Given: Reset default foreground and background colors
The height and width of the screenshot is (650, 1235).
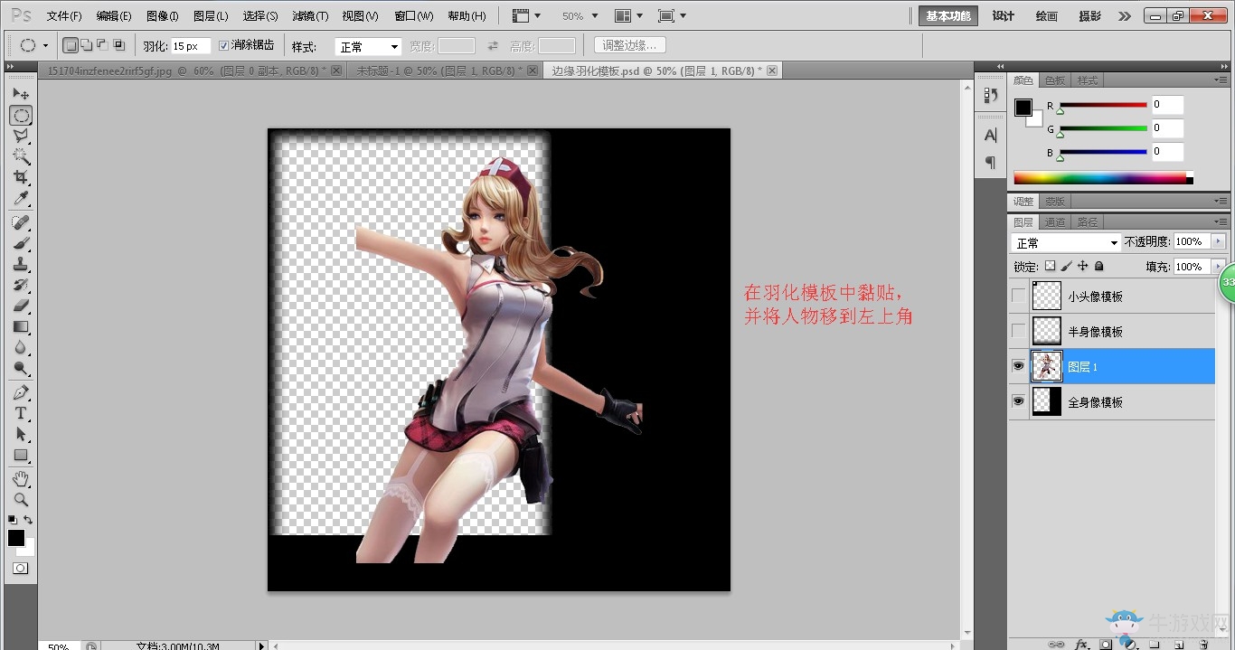Looking at the screenshot, I should 13,520.
